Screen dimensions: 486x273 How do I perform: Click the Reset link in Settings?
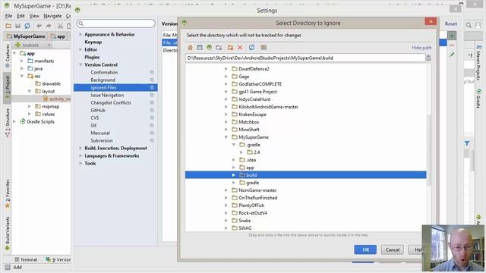point(451,24)
